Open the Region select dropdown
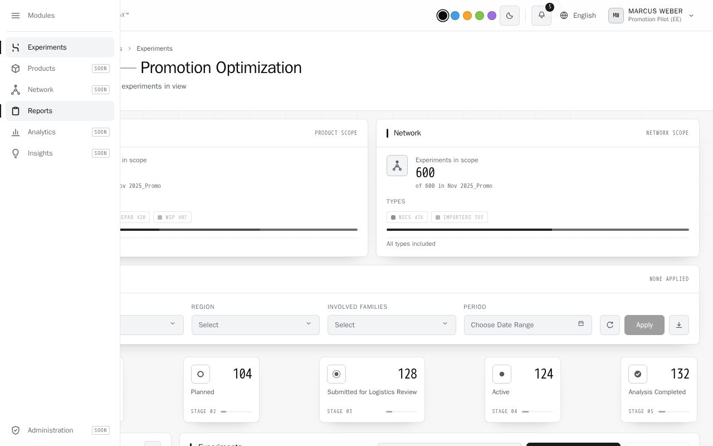Viewport: 713px width, 446px height. tap(256, 325)
